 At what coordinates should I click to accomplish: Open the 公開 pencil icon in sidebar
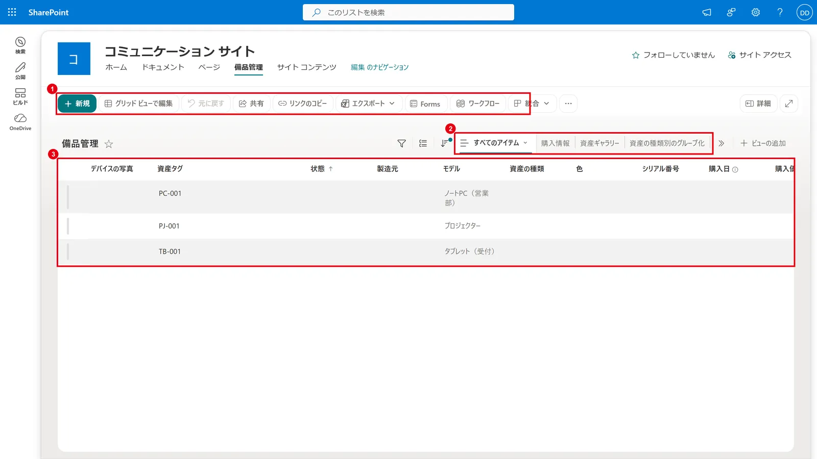pos(20,71)
